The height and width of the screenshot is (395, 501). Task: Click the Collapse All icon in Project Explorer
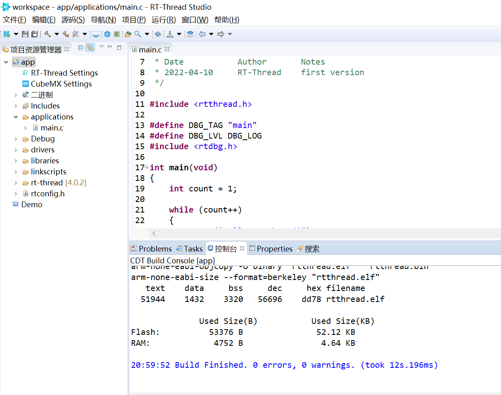click(80, 48)
